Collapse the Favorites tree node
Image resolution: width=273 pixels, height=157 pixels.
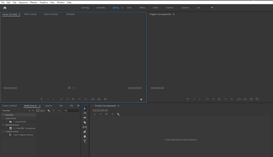pos(3,115)
